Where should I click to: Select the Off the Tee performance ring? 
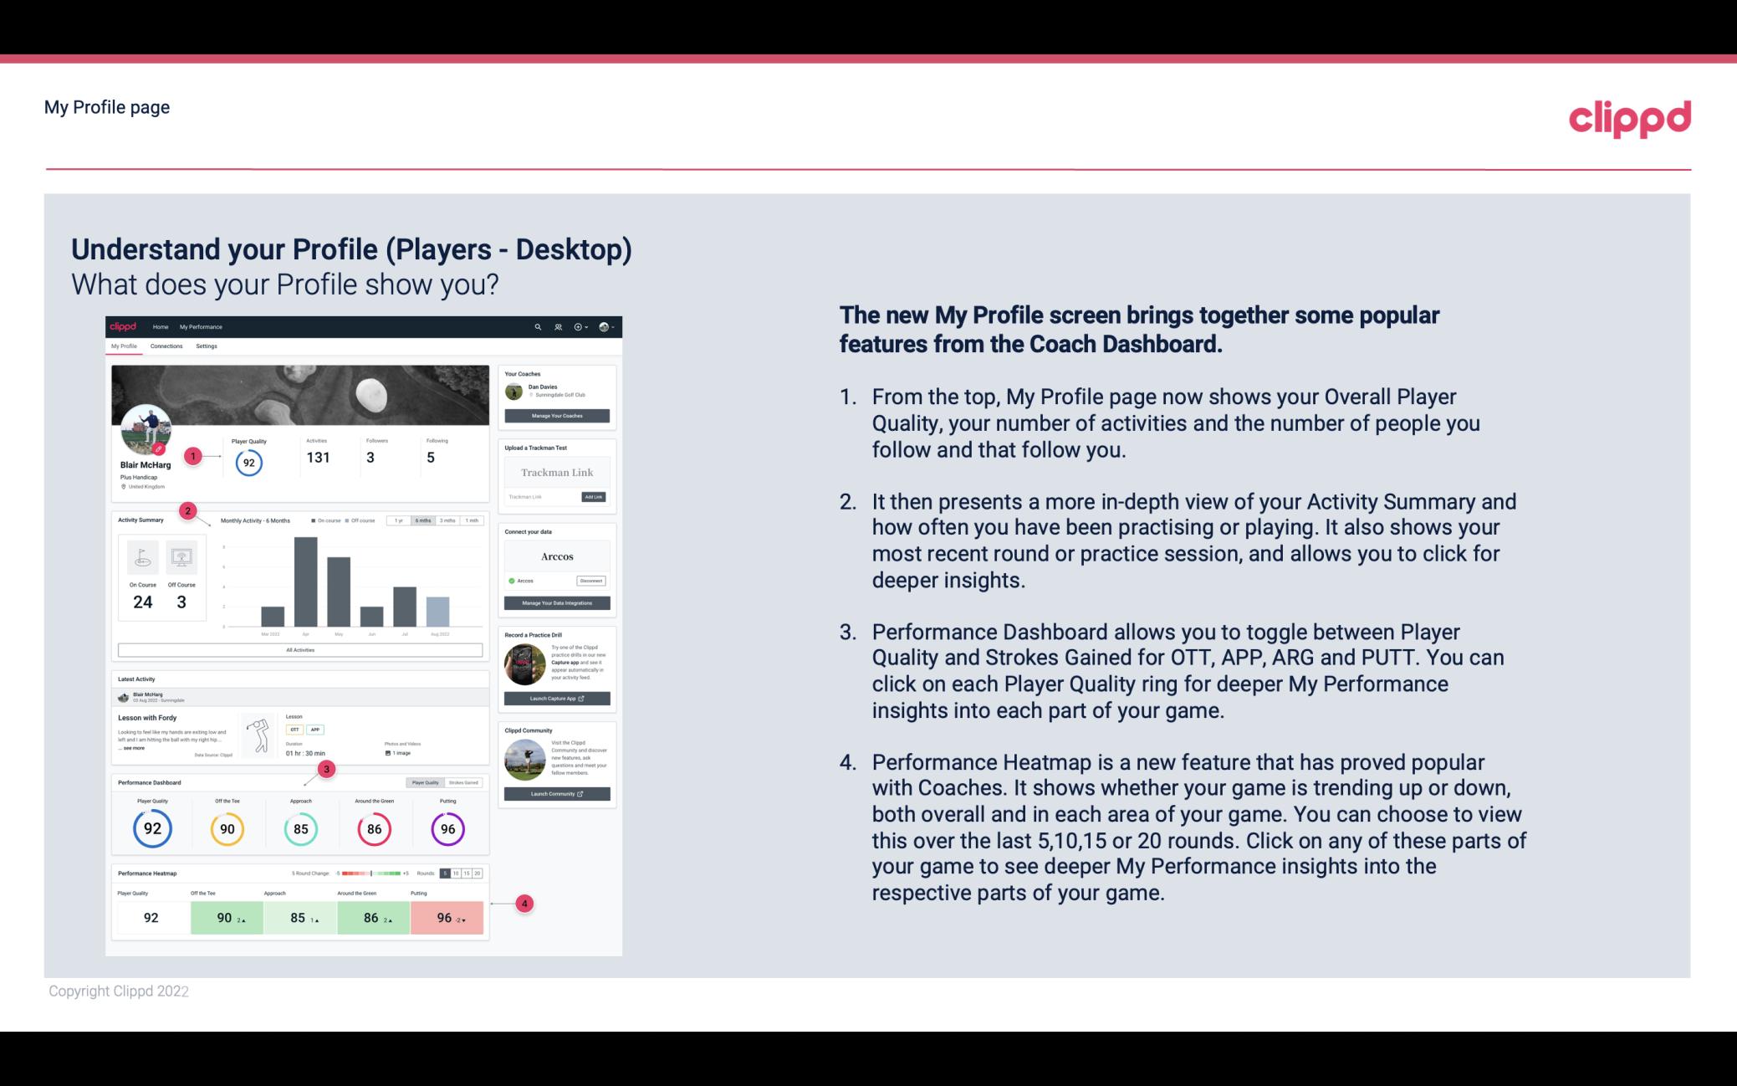pos(227,827)
